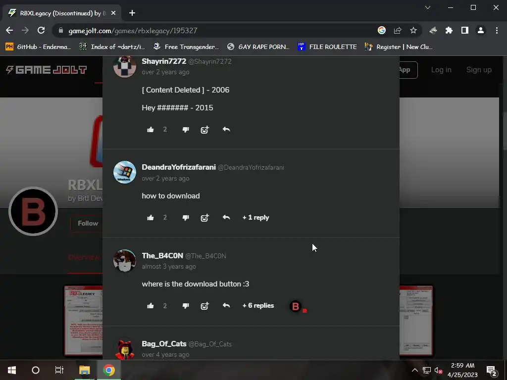Image resolution: width=507 pixels, height=380 pixels.
Task: Dislike Shayrin7272's comment with thumbs down
Action: 186,130
